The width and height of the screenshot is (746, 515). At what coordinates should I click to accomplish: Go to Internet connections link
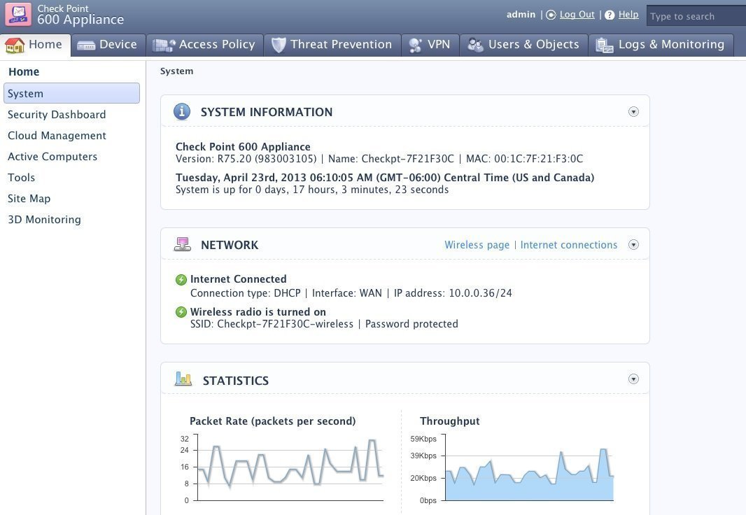click(568, 245)
